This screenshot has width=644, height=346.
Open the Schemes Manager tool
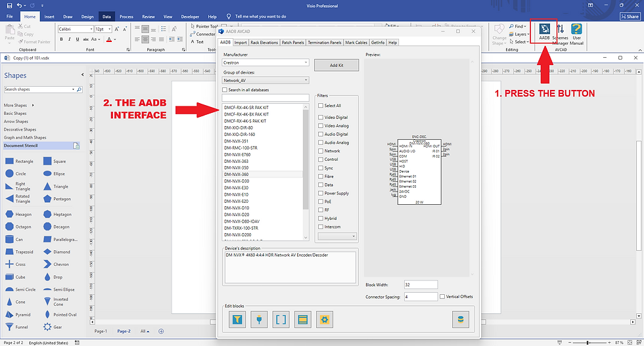[560, 34]
